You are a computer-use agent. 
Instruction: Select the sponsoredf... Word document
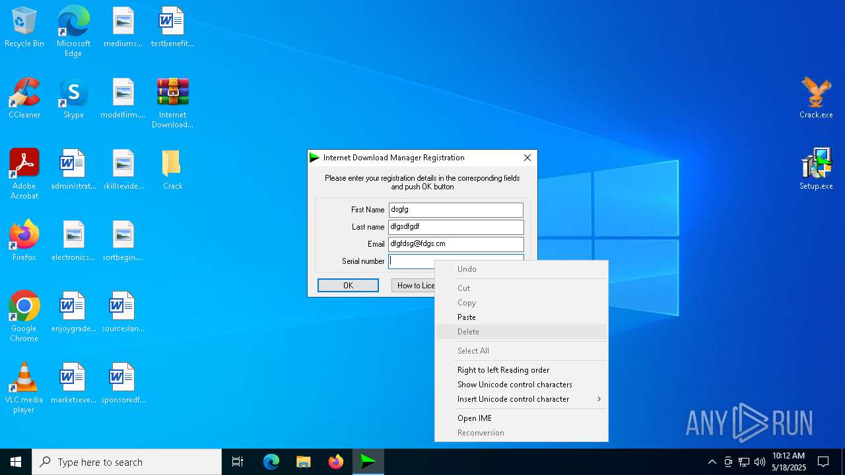[123, 384]
